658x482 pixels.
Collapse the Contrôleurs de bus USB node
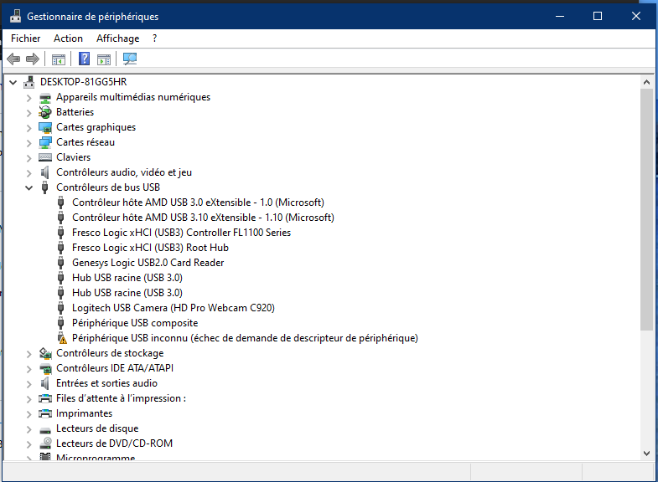coord(28,187)
